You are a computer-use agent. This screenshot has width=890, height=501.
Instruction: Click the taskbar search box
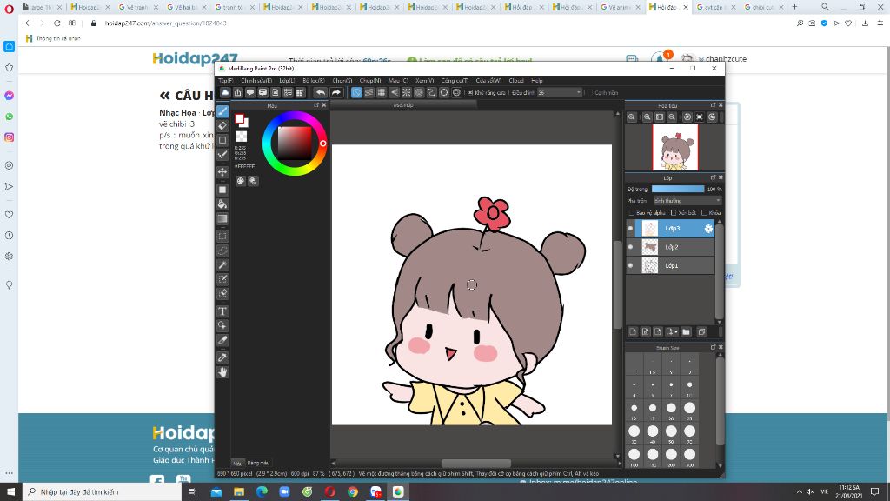click(x=103, y=491)
